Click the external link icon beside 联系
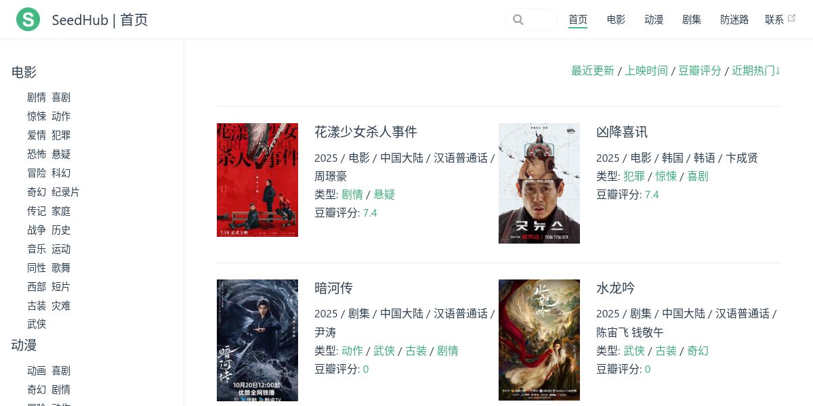 pyautogui.click(x=791, y=19)
